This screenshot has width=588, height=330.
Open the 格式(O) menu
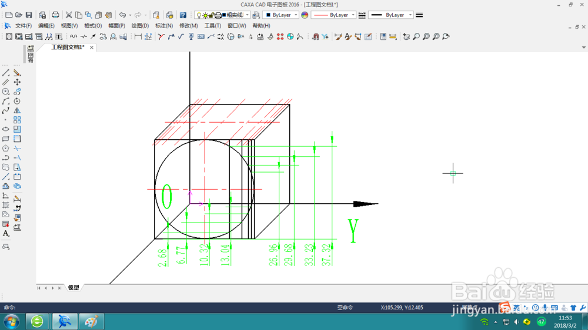93,26
